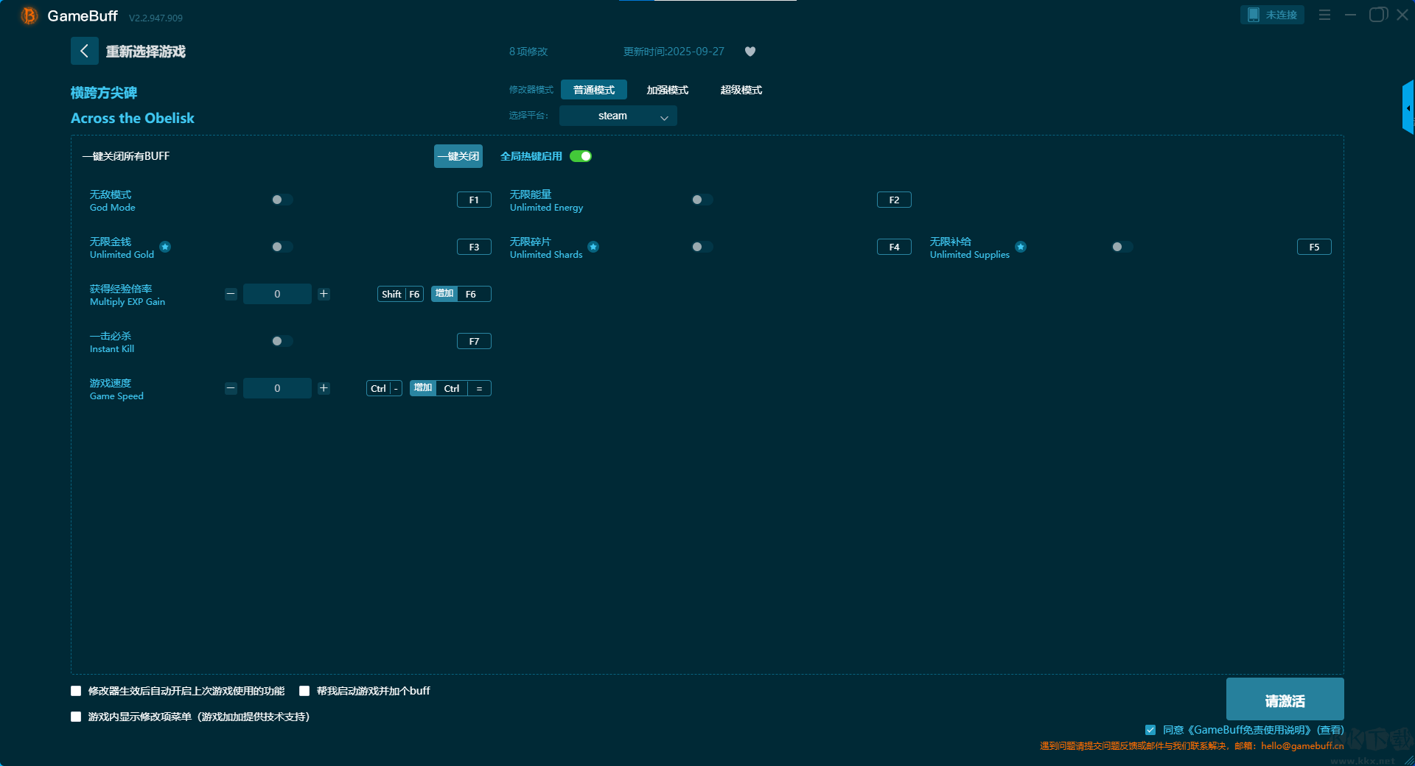The image size is (1415, 766).
Task: Favorite the game with the heart icon
Action: [x=750, y=52]
